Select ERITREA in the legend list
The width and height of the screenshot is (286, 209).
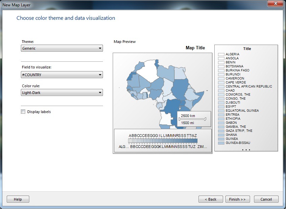tap(233, 115)
